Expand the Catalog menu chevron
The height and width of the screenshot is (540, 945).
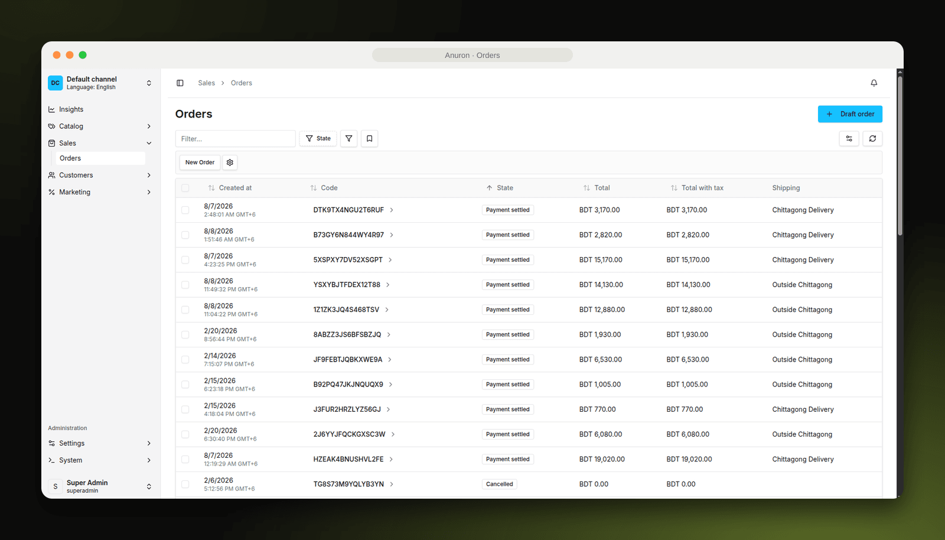149,126
